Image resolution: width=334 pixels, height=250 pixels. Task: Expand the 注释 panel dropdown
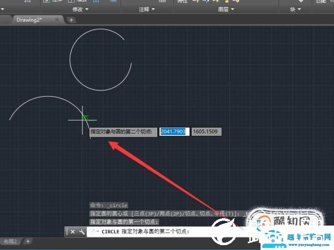click(x=146, y=9)
